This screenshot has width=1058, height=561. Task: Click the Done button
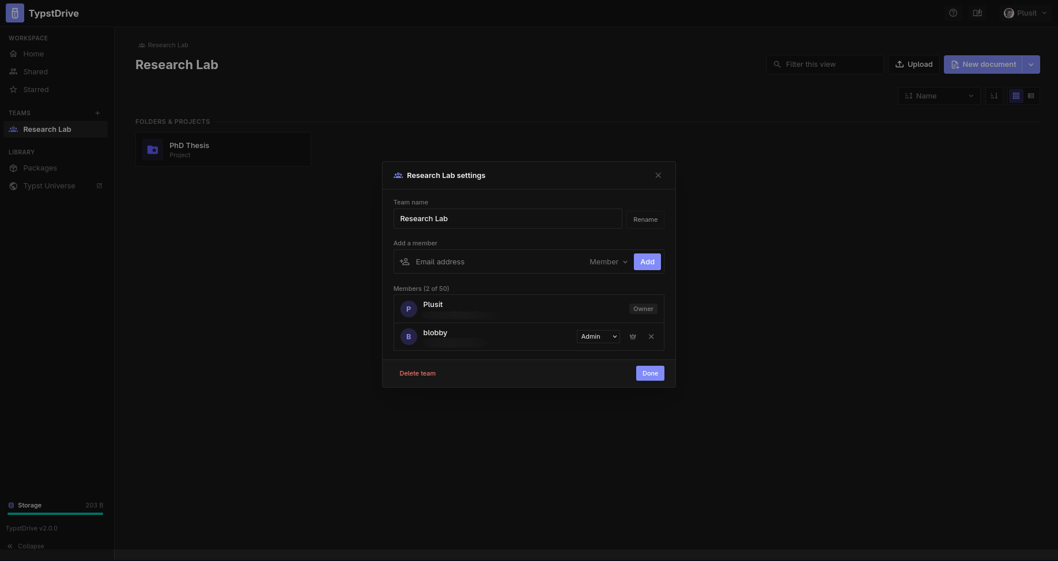tap(650, 373)
